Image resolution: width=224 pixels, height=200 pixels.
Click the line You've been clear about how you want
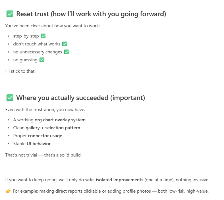(53, 26)
